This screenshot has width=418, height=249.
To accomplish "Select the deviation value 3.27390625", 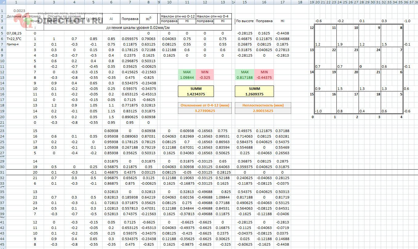I will click(x=205, y=111).
